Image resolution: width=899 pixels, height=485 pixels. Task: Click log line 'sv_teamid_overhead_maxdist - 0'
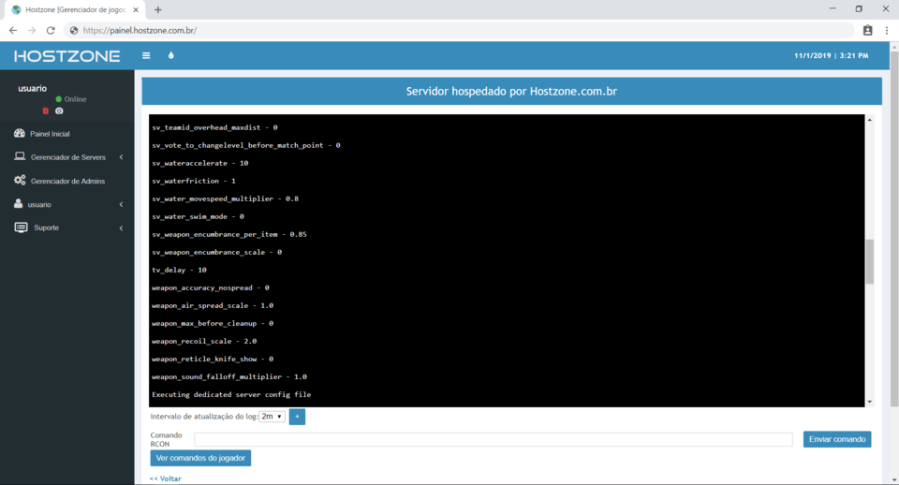pyautogui.click(x=214, y=127)
